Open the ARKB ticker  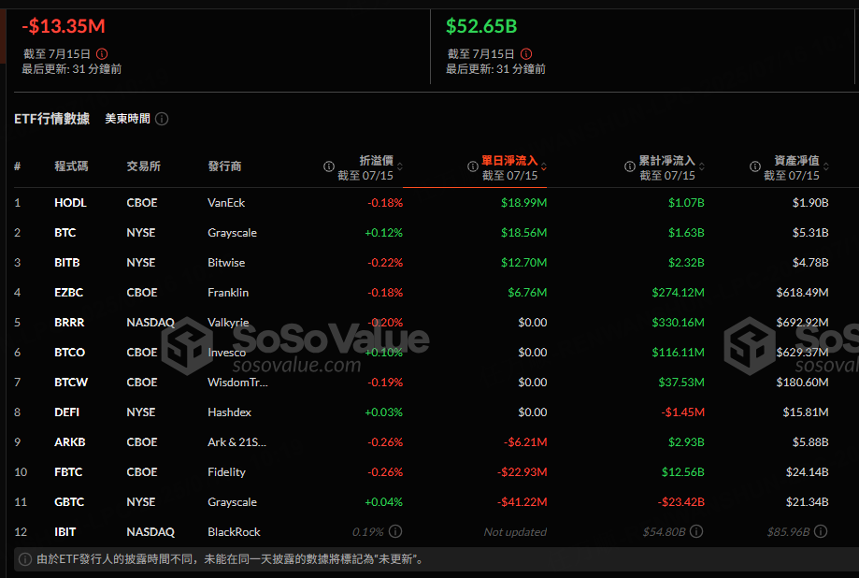(x=69, y=442)
